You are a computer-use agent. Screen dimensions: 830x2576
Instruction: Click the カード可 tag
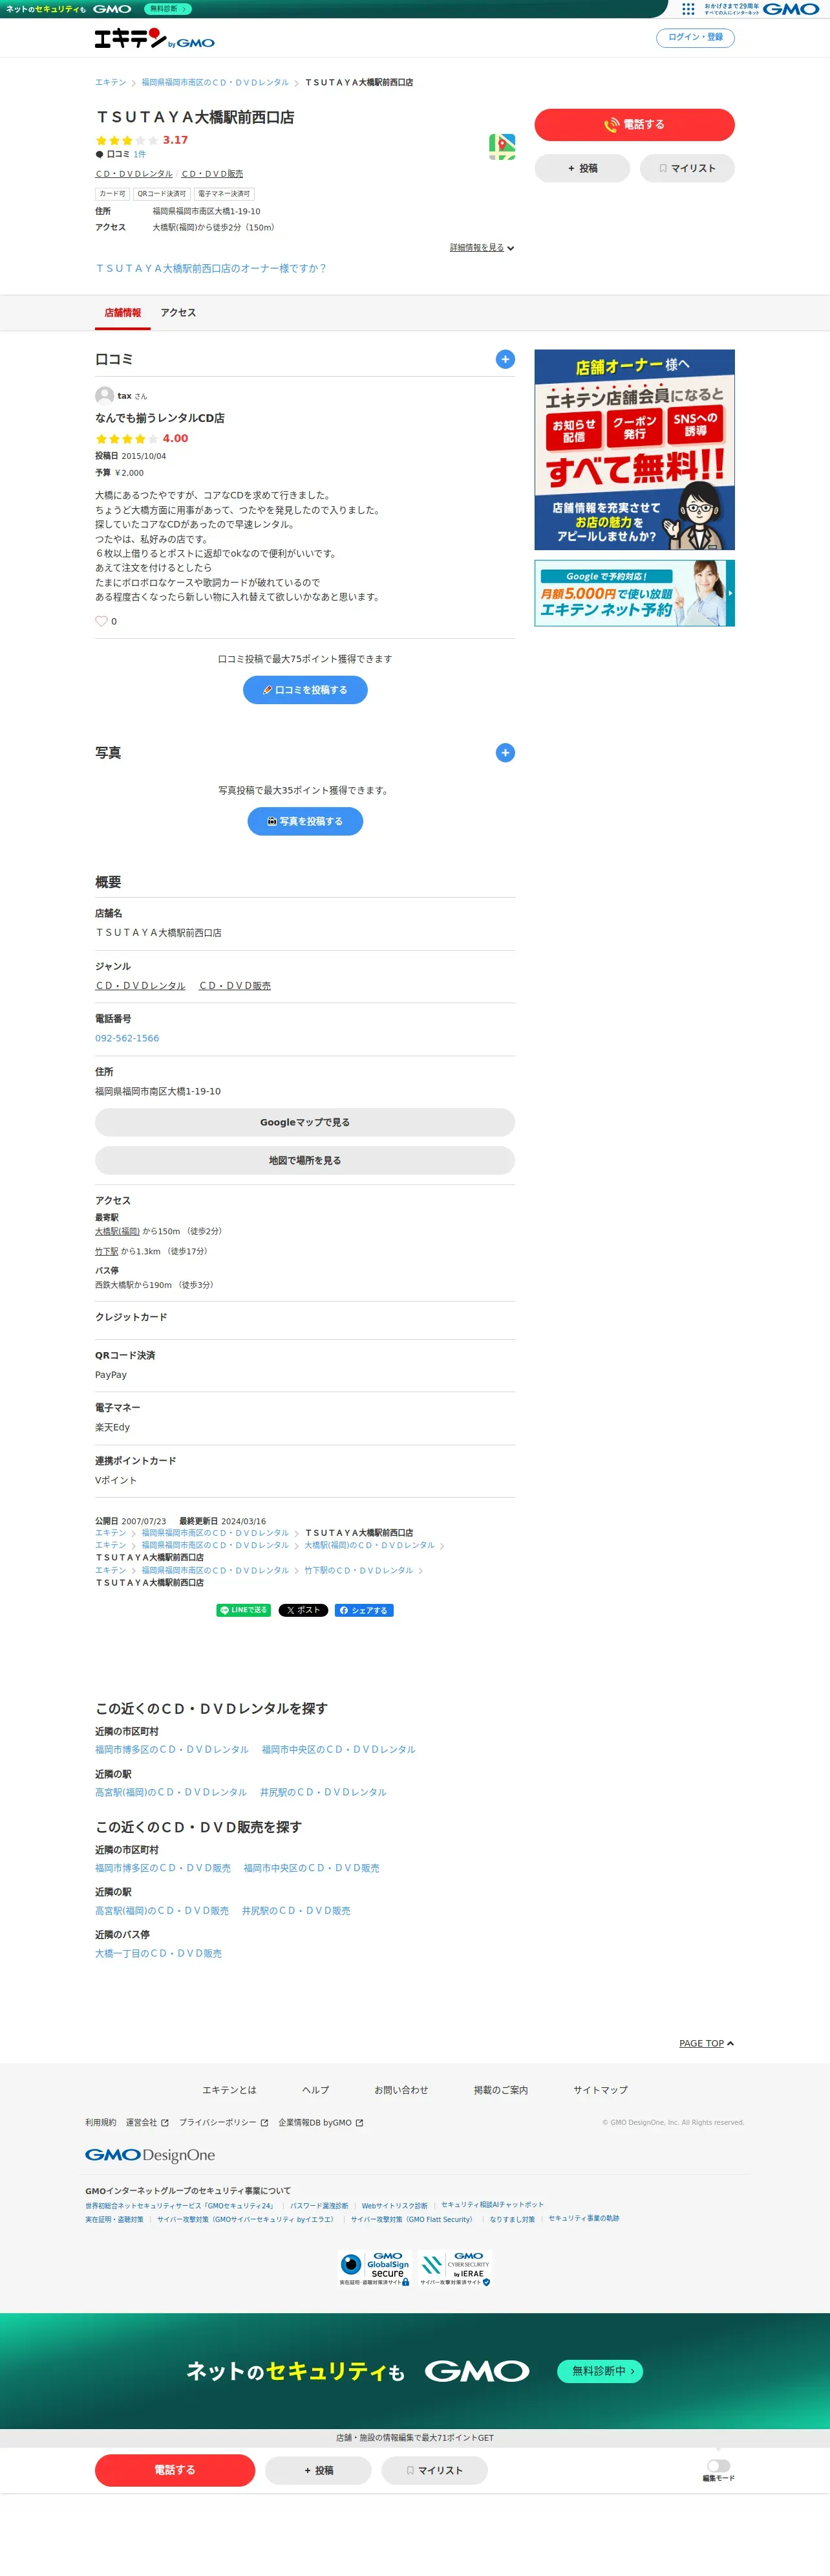pyautogui.click(x=112, y=194)
